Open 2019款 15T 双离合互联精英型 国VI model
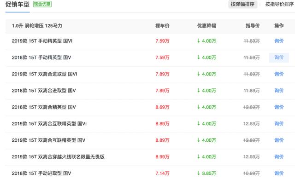Viewport: 295px width, 179px height. [x=49, y=124]
